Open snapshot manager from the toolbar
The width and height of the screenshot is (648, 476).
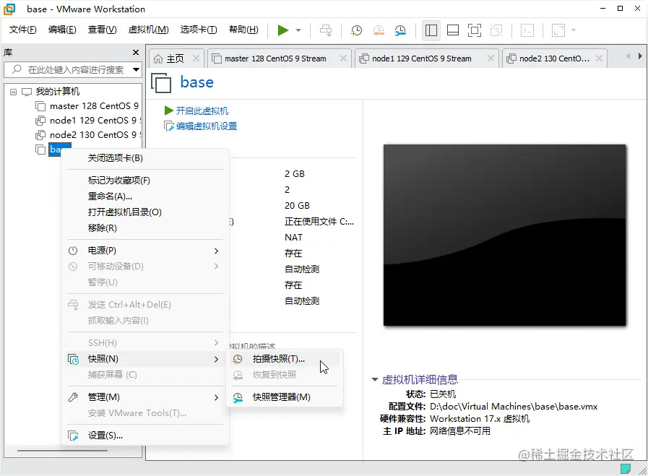tap(400, 30)
